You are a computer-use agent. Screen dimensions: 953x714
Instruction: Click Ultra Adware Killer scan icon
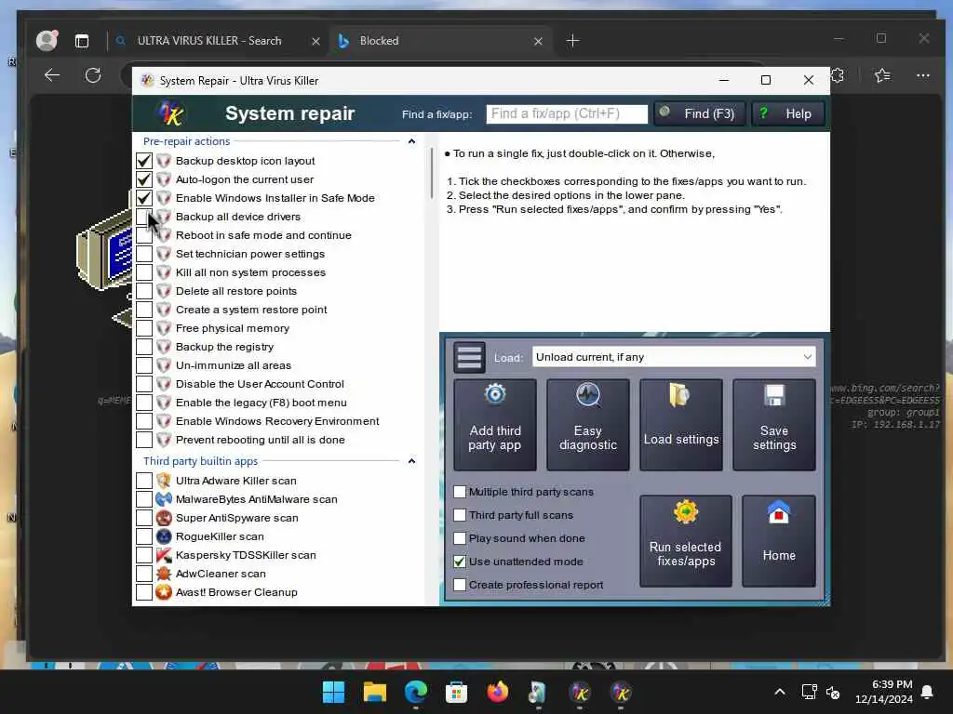click(x=164, y=481)
